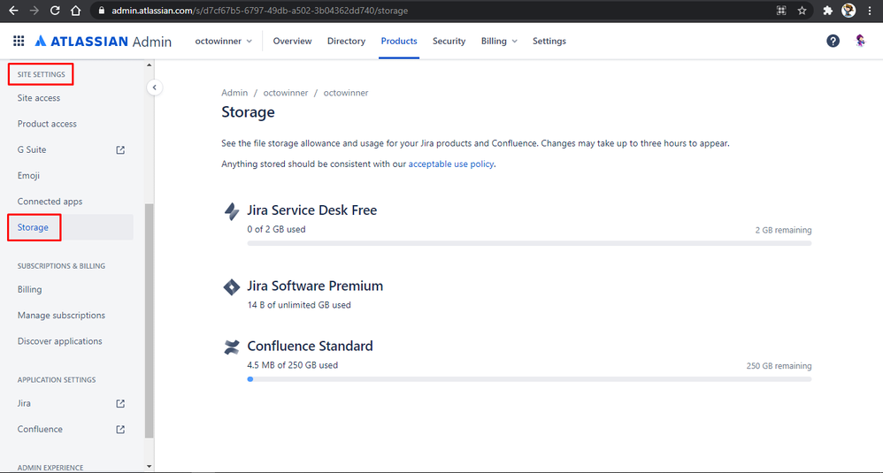Go back in the browser
Image resolution: width=883 pixels, height=473 pixels.
coord(13,11)
